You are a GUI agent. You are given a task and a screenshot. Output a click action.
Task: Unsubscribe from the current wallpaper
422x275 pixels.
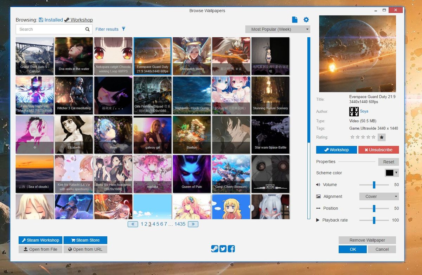378,149
